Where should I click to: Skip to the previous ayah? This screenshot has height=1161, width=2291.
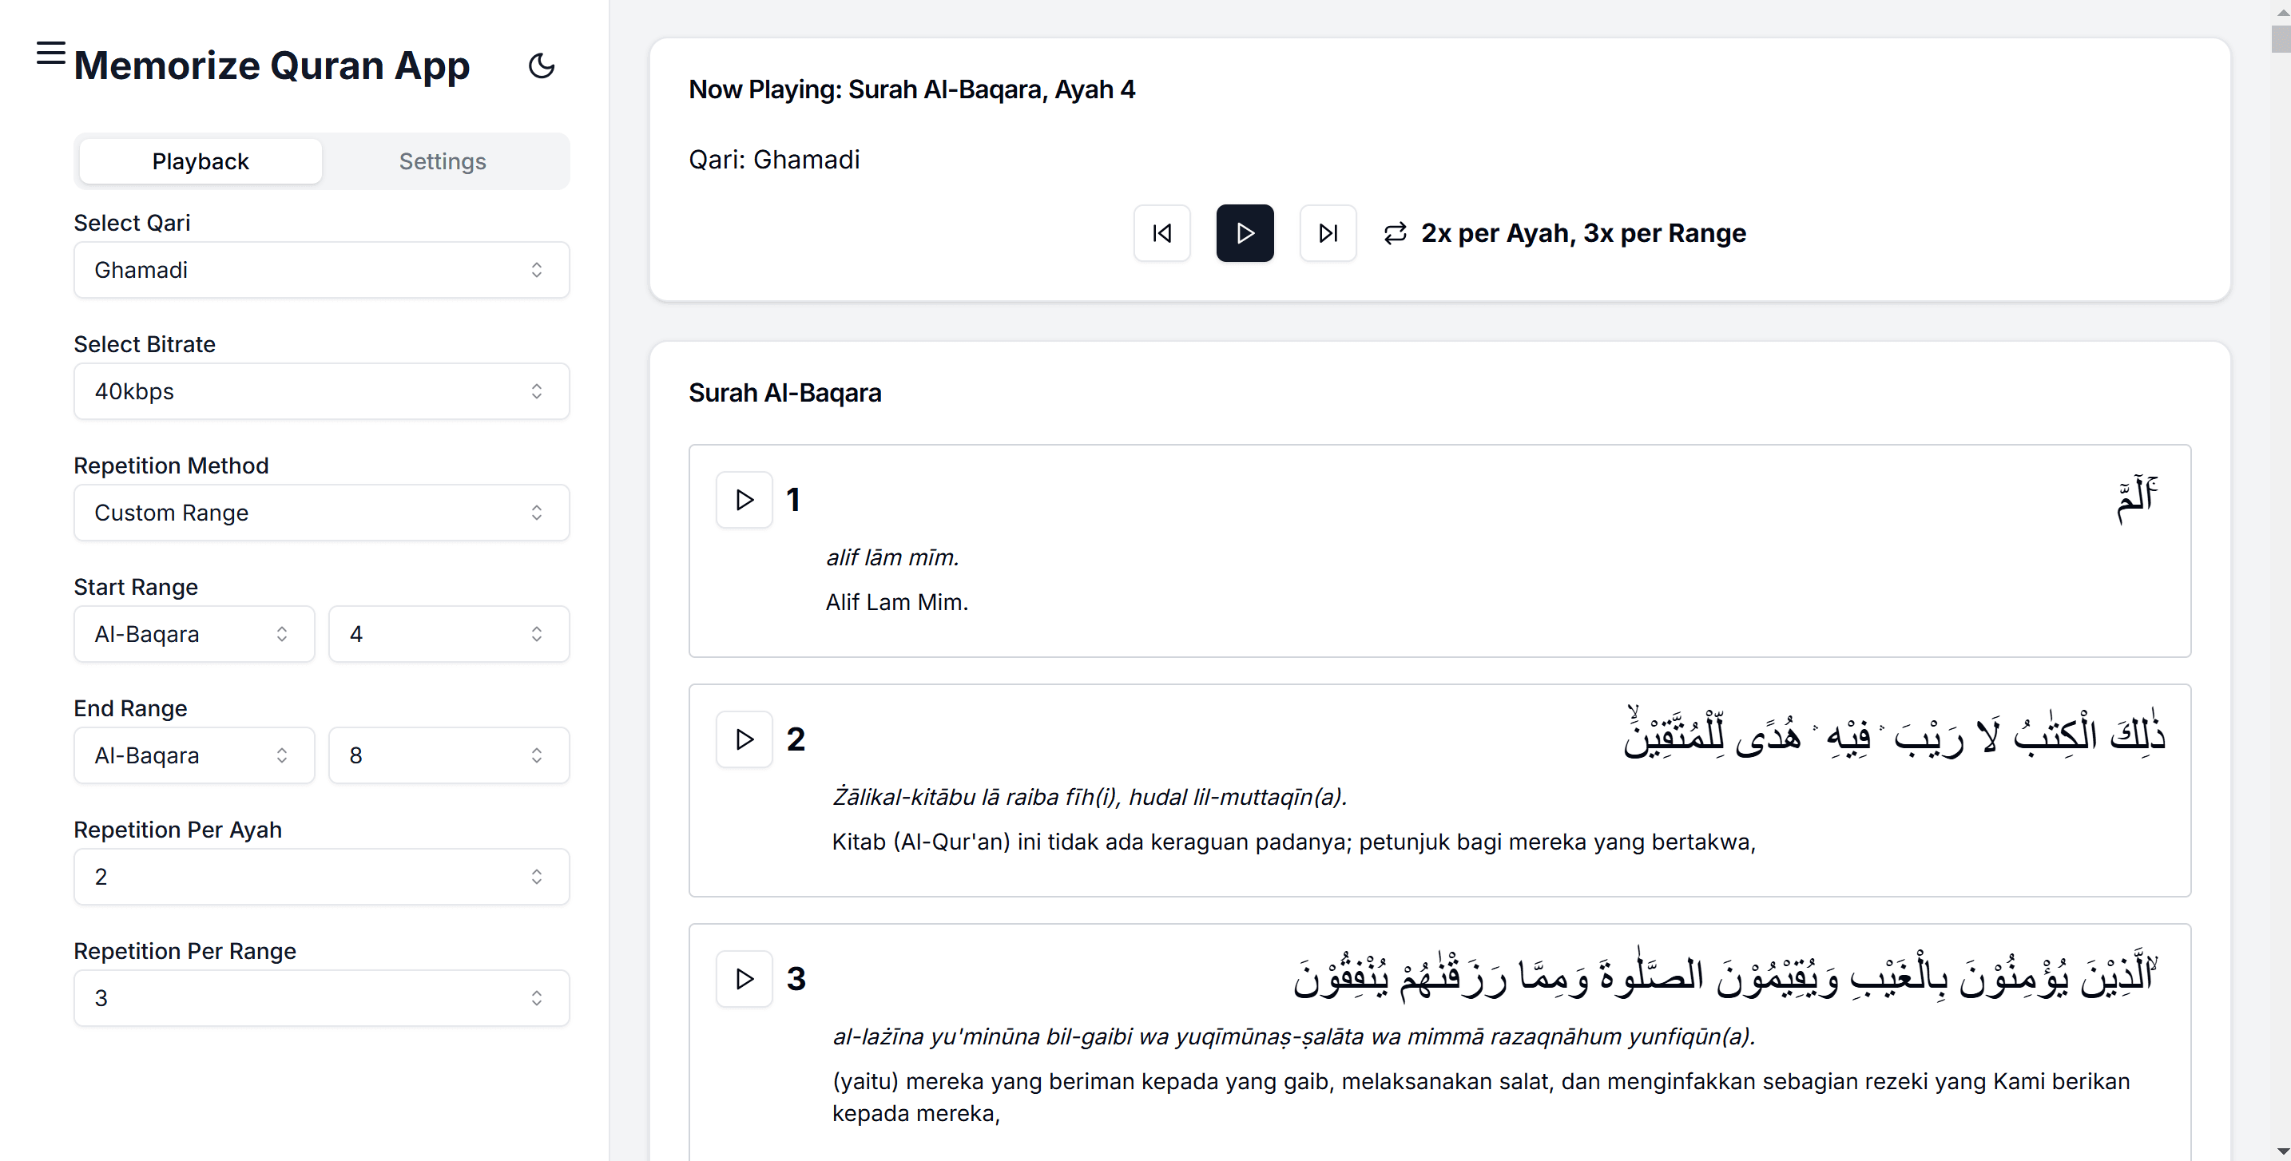(1161, 233)
